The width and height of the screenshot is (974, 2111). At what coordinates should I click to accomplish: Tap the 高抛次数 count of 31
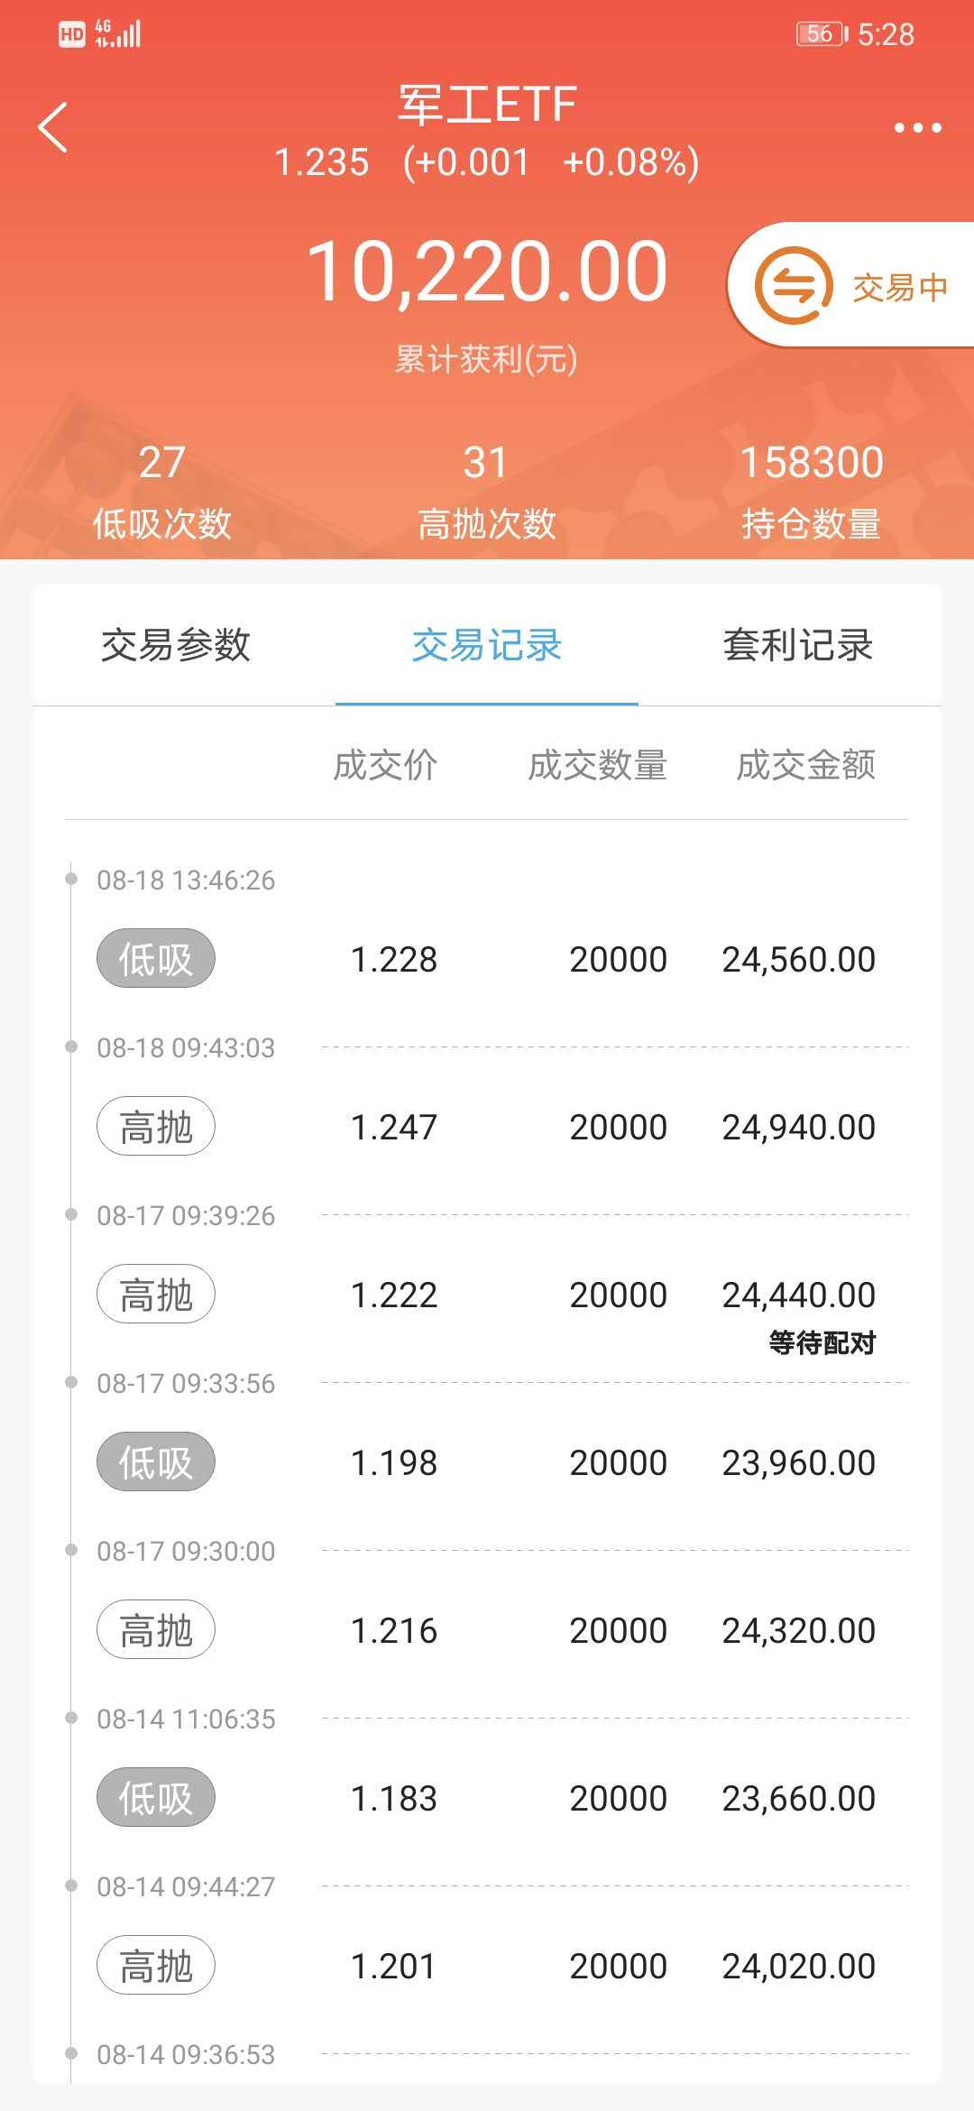pyautogui.click(x=486, y=463)
